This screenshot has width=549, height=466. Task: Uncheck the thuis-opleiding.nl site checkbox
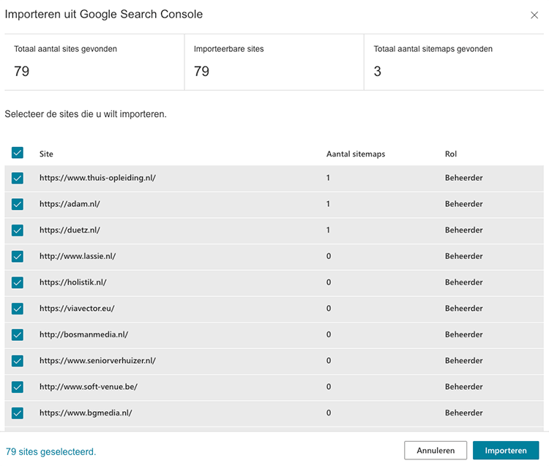(17, 178)
